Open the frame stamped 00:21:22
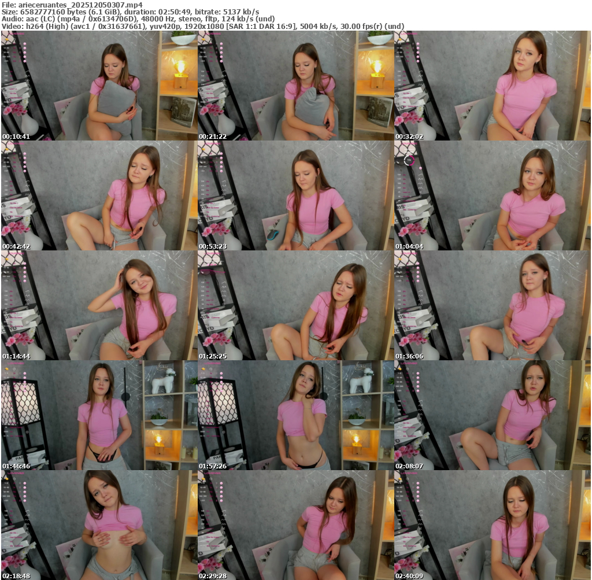 point(295,86)
